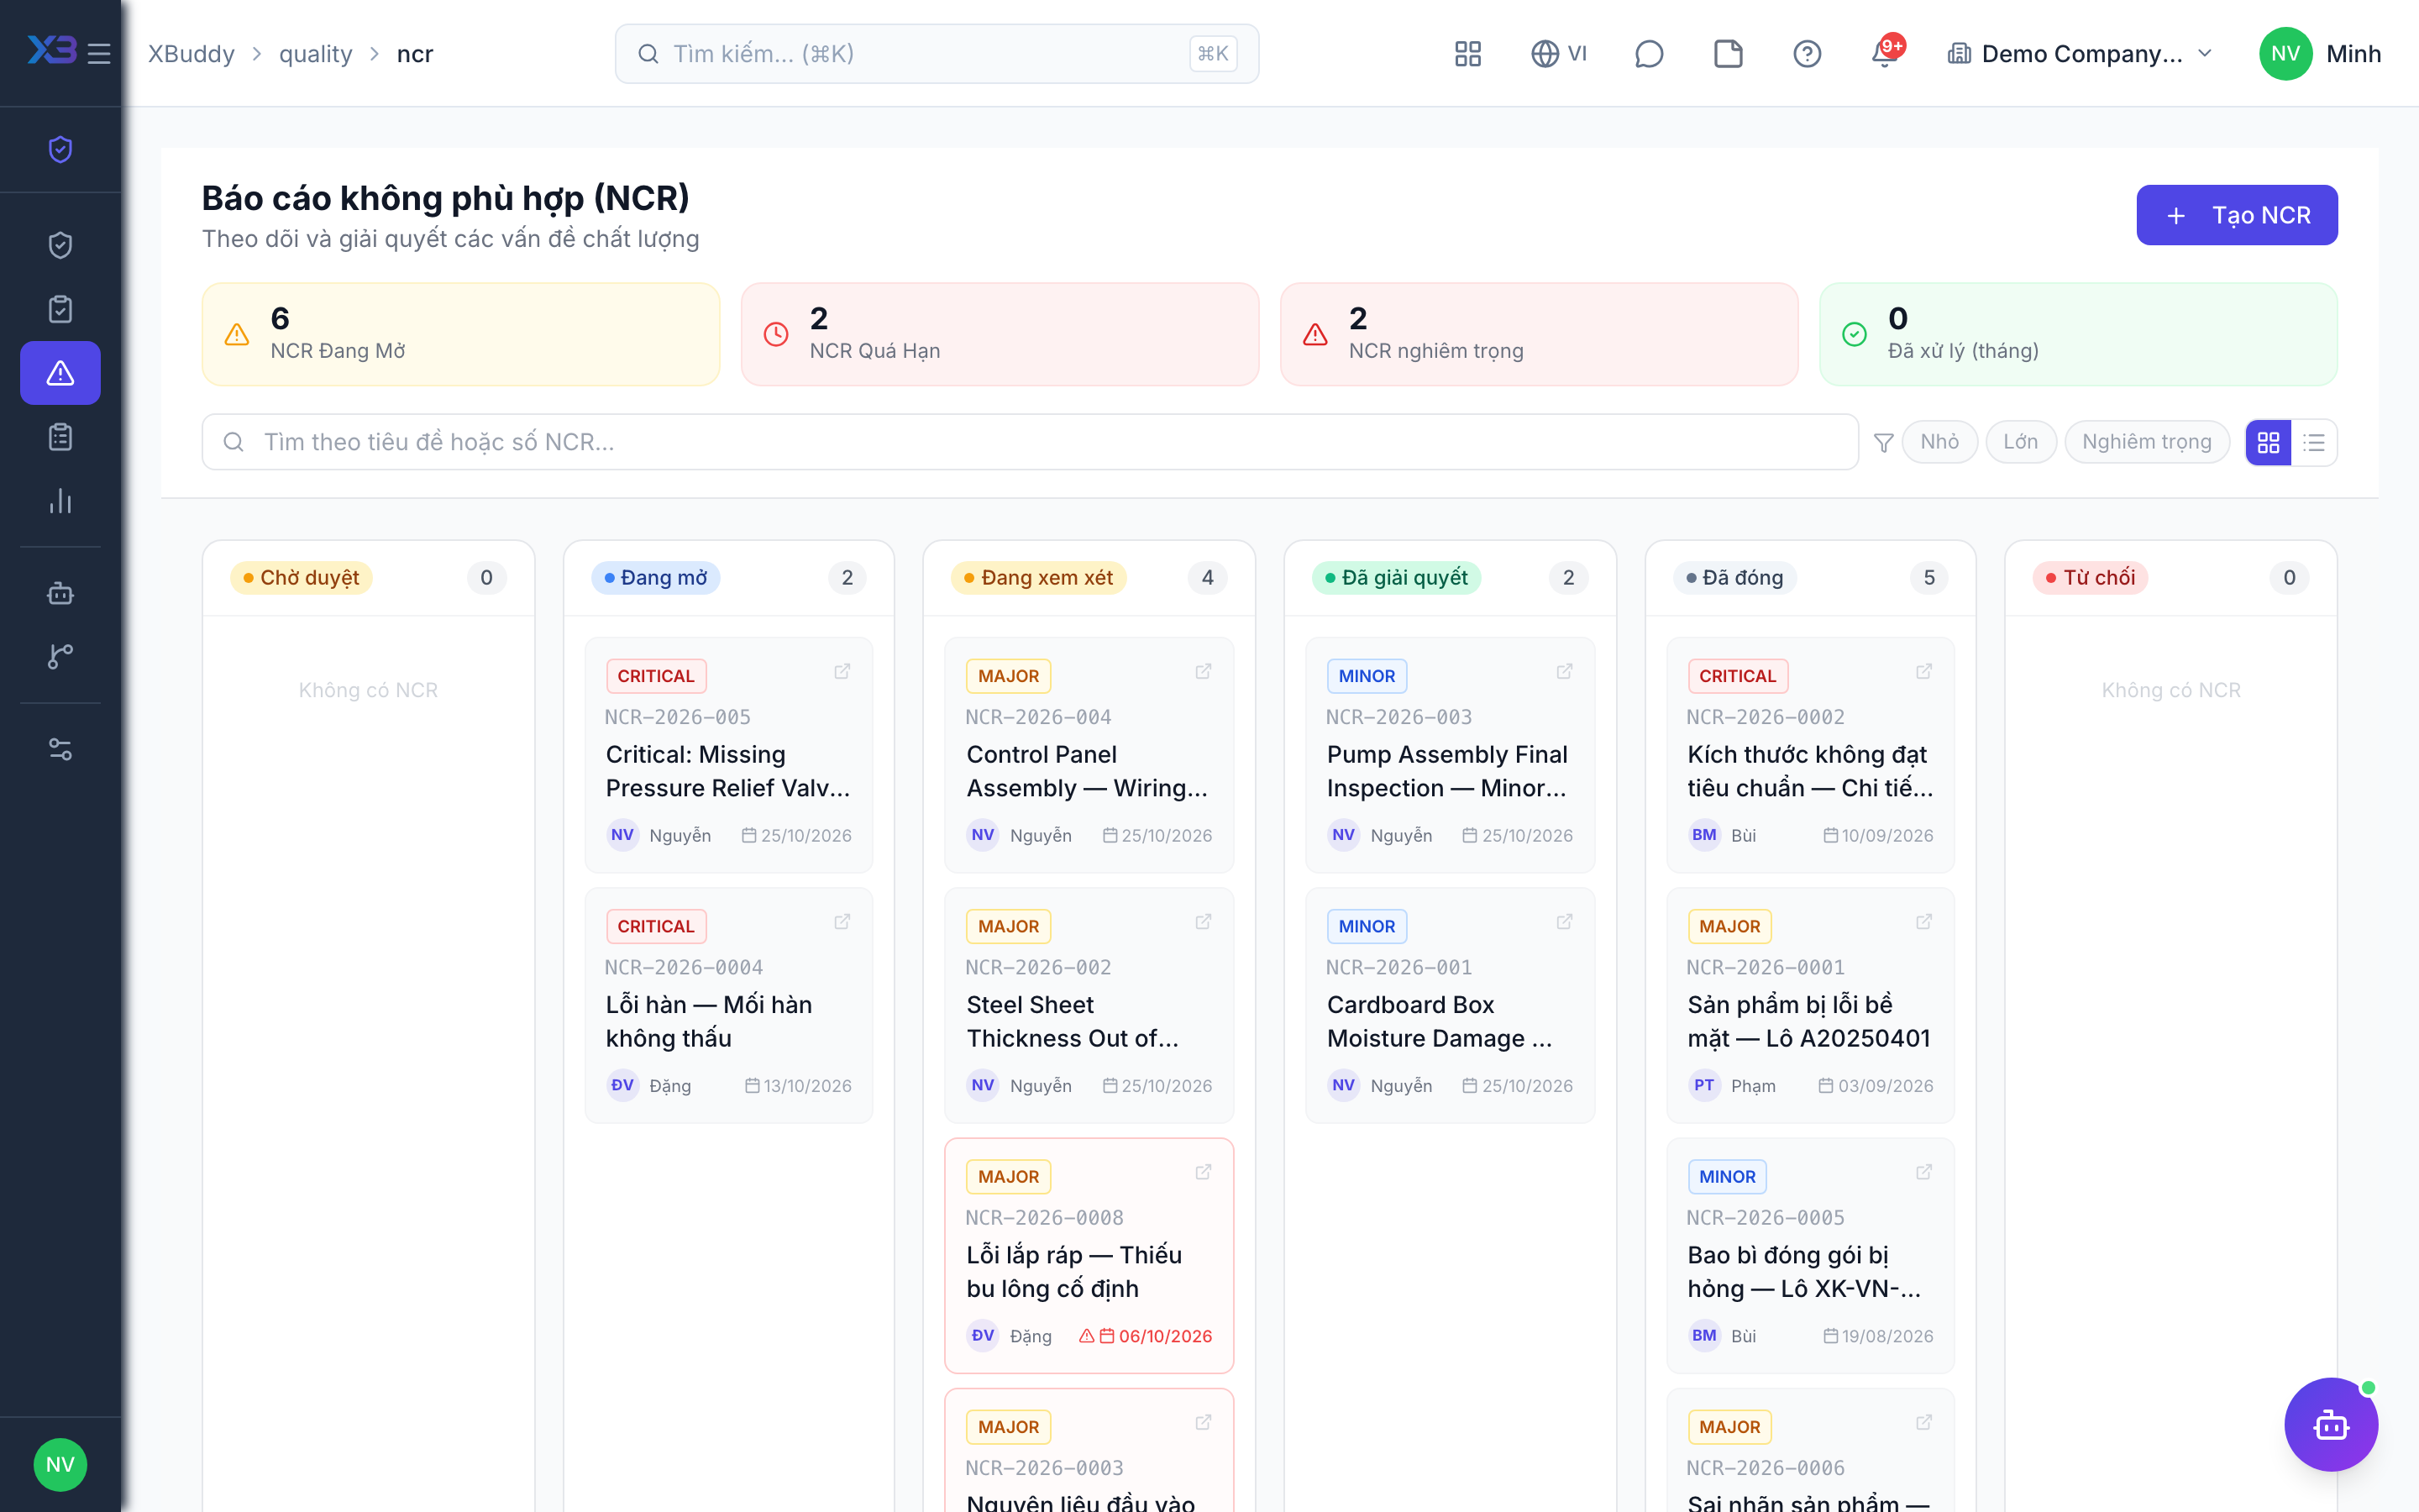Toggle the Lớn severity filter chip
This screenshot has height=1512, width=2419.
pos(2020,442)
